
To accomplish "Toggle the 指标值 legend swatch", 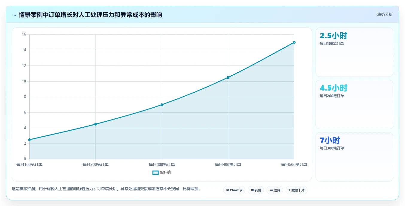I will pyautogui.click(x=156, y=173).
